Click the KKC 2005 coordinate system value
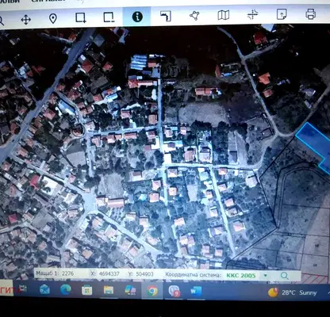This screenshot has width=330, height=317. pos(241,276)
